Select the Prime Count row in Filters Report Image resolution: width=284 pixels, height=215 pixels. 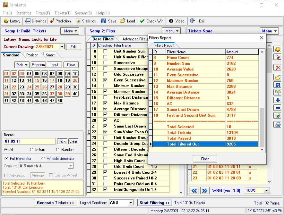click(x=205, y=57)
